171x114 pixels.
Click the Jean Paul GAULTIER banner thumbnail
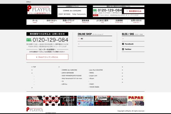[102, 101]
